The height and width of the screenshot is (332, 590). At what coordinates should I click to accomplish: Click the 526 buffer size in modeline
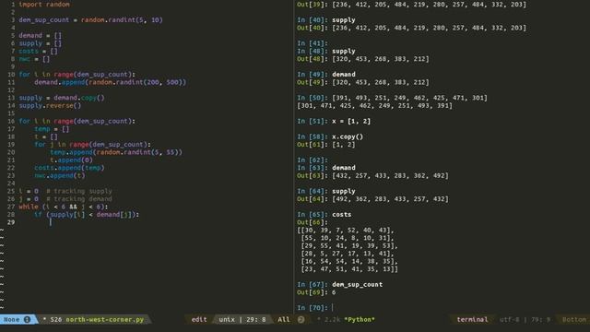[55, 320]
